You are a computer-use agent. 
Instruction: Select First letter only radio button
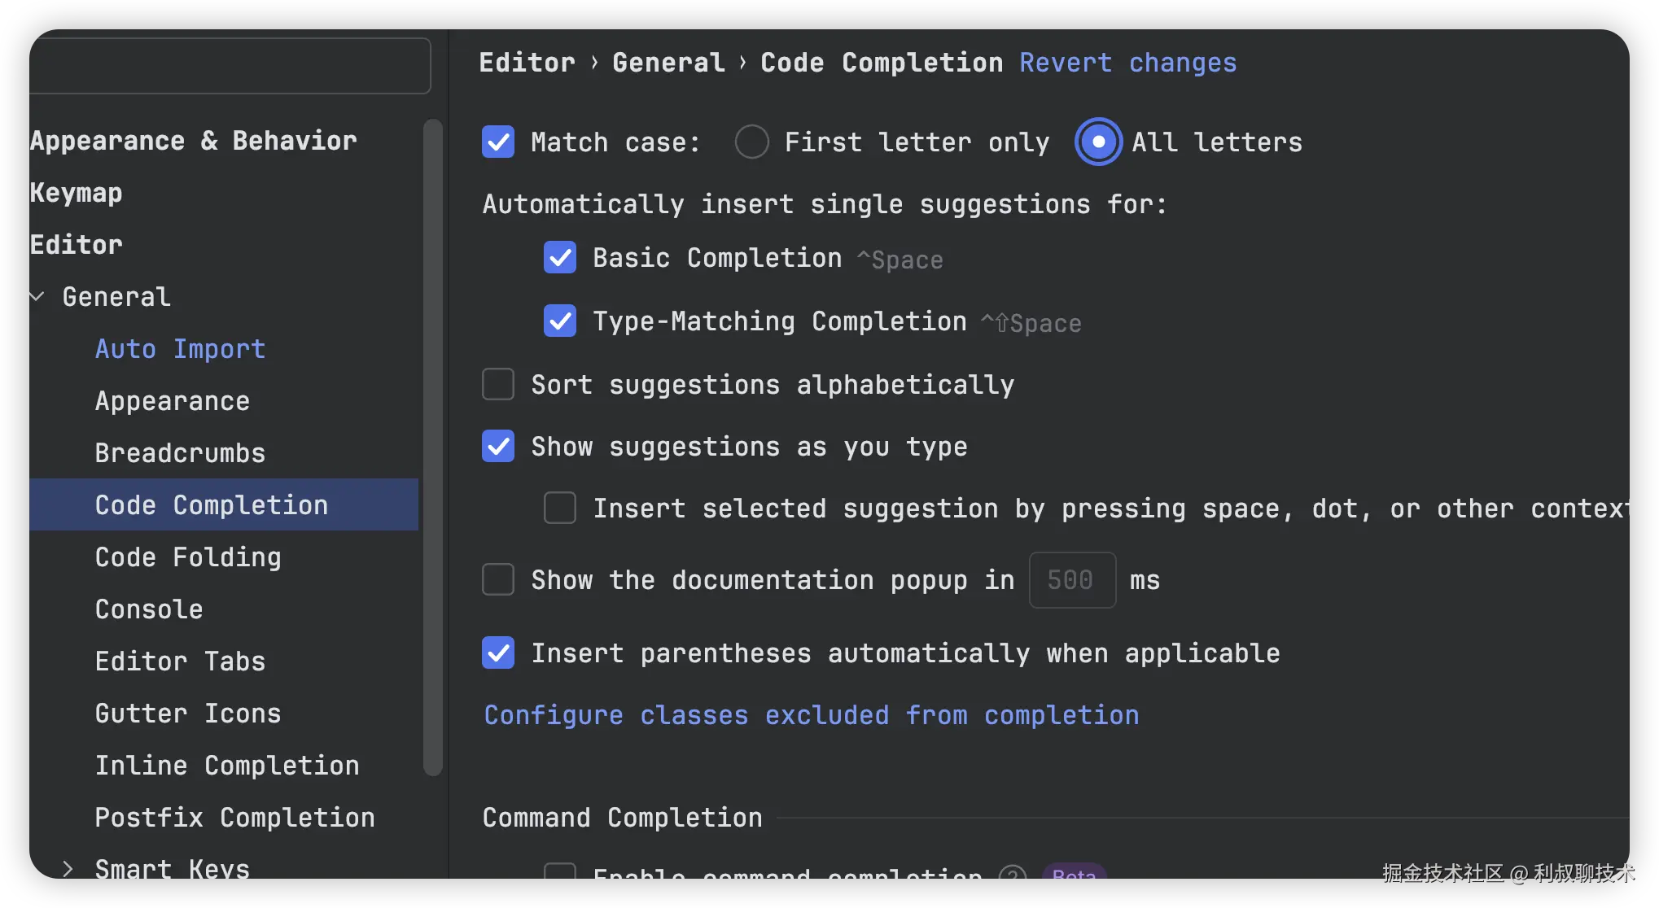751,142
